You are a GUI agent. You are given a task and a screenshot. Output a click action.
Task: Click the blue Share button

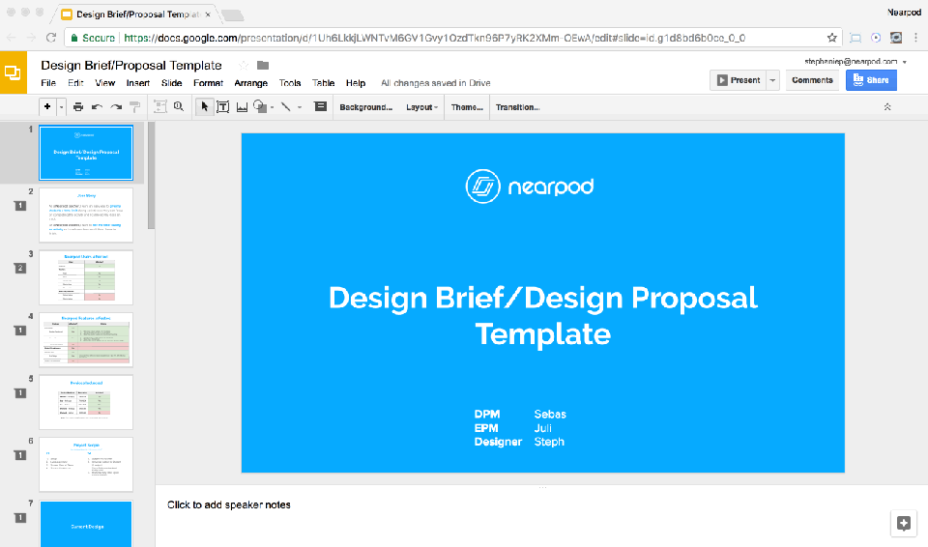(871, 80)
